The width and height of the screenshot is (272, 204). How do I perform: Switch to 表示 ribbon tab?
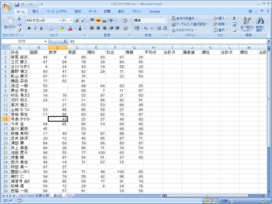click(121, 12)
